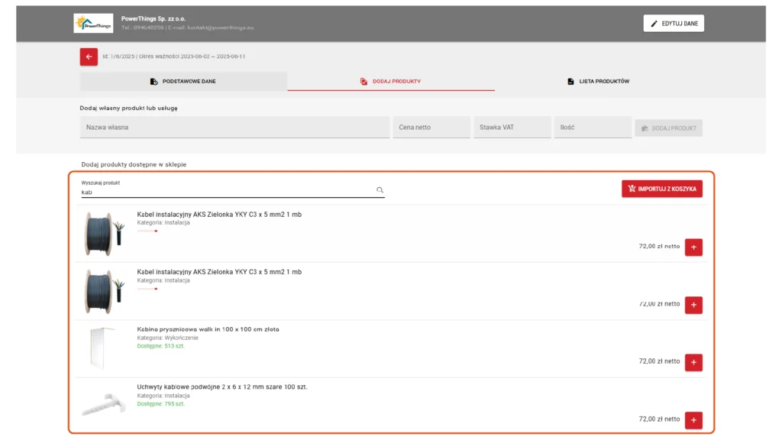Switch to the Podstawowe Dane tab
Viewport: 782px width, 440px height.
click(x=183, y=81)
